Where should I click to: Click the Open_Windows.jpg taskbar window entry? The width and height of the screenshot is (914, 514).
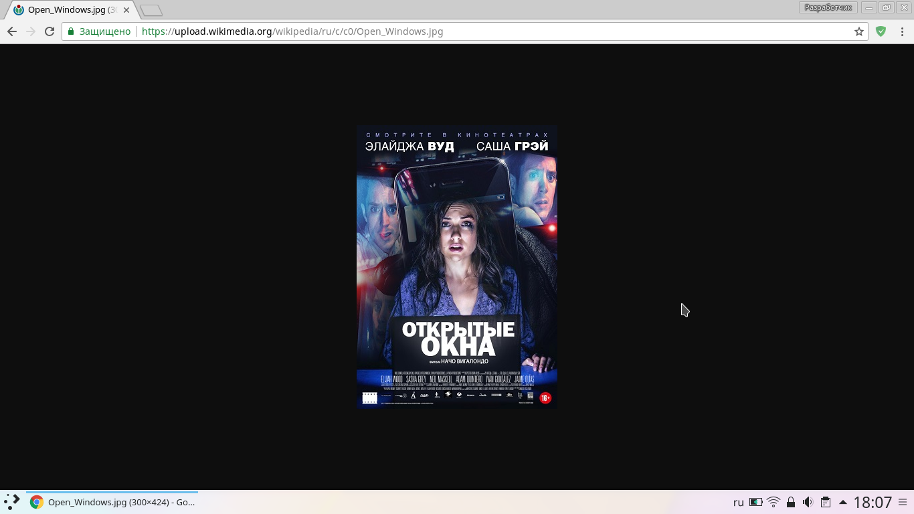click(112, 502)
